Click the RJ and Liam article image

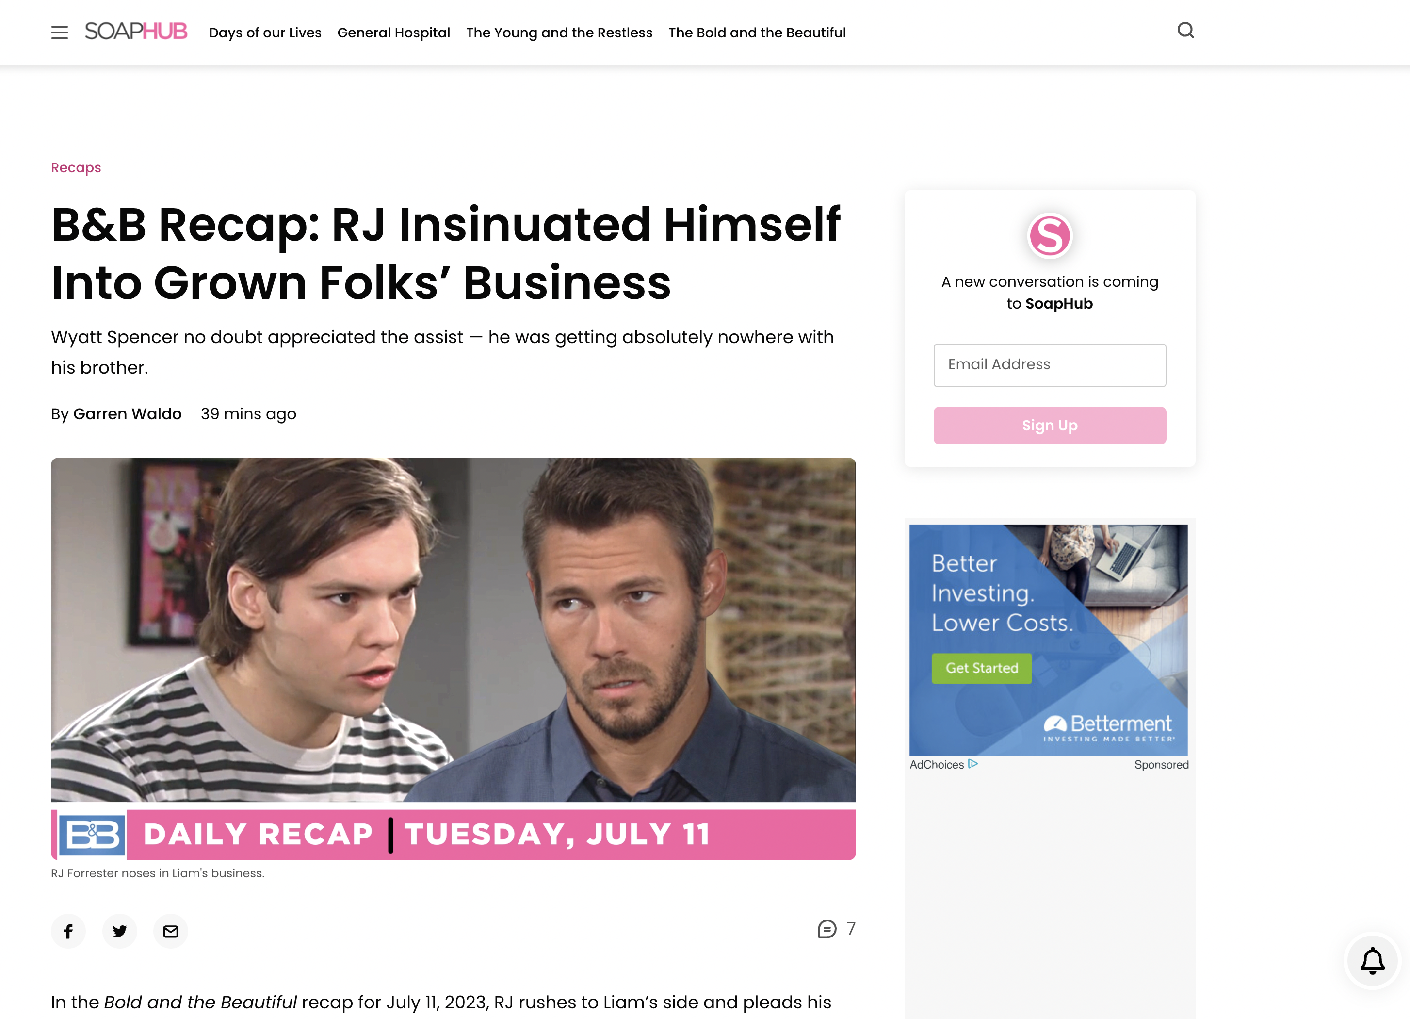click(x=453, y=659)
